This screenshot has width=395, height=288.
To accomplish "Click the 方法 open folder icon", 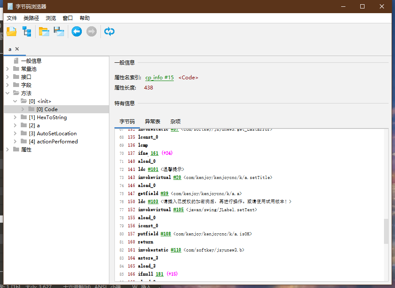I will [16, 93].
